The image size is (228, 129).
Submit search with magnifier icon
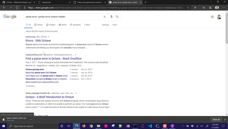point(117,17)
